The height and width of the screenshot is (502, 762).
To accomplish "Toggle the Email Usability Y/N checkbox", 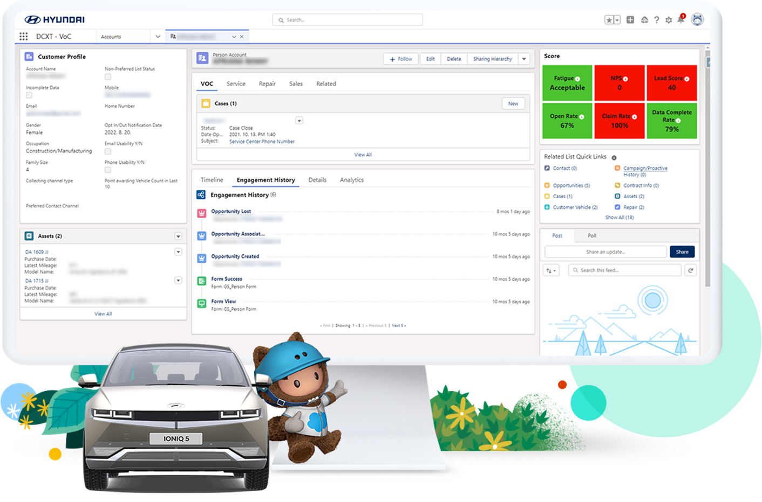I will (108, 151).
